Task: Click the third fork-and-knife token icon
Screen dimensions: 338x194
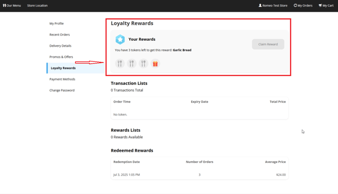Action: click(143, 63)
